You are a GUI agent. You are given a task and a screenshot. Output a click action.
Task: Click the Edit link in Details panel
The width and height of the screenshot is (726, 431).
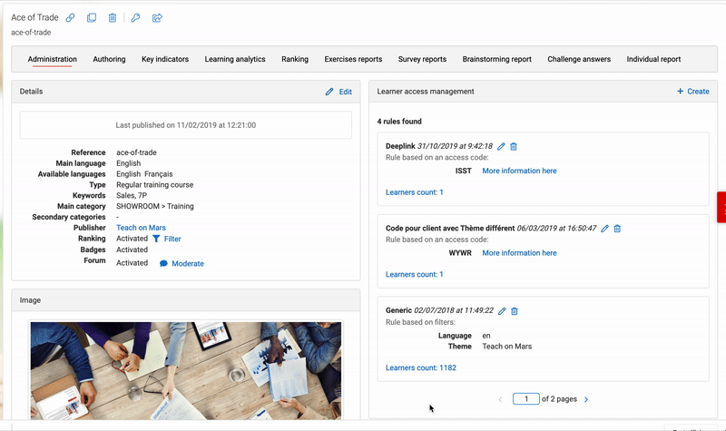pos(346,92)
